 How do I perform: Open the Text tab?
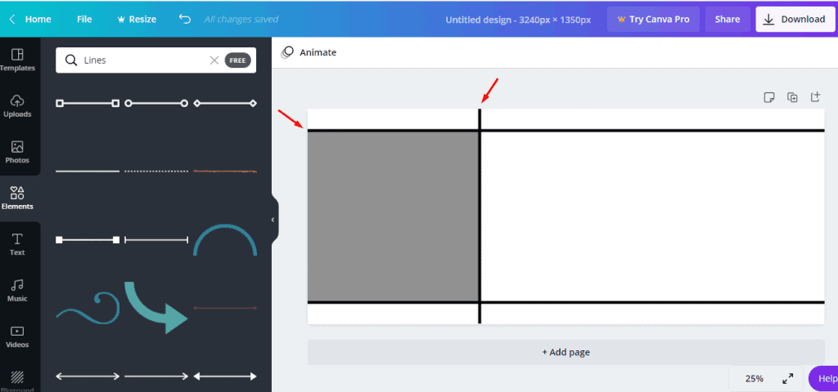coord(17,244)
